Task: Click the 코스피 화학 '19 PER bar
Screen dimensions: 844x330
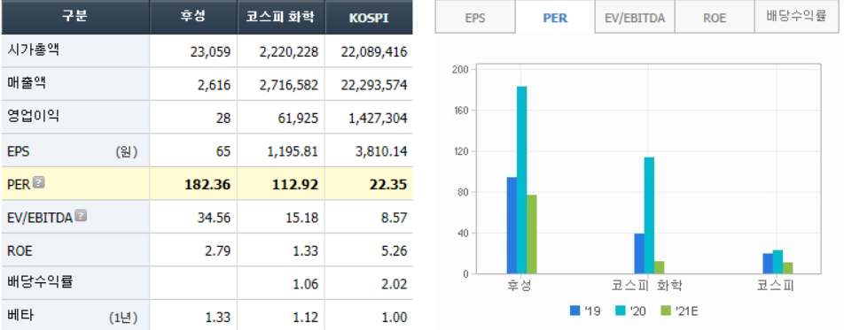Action: [639, 254]
